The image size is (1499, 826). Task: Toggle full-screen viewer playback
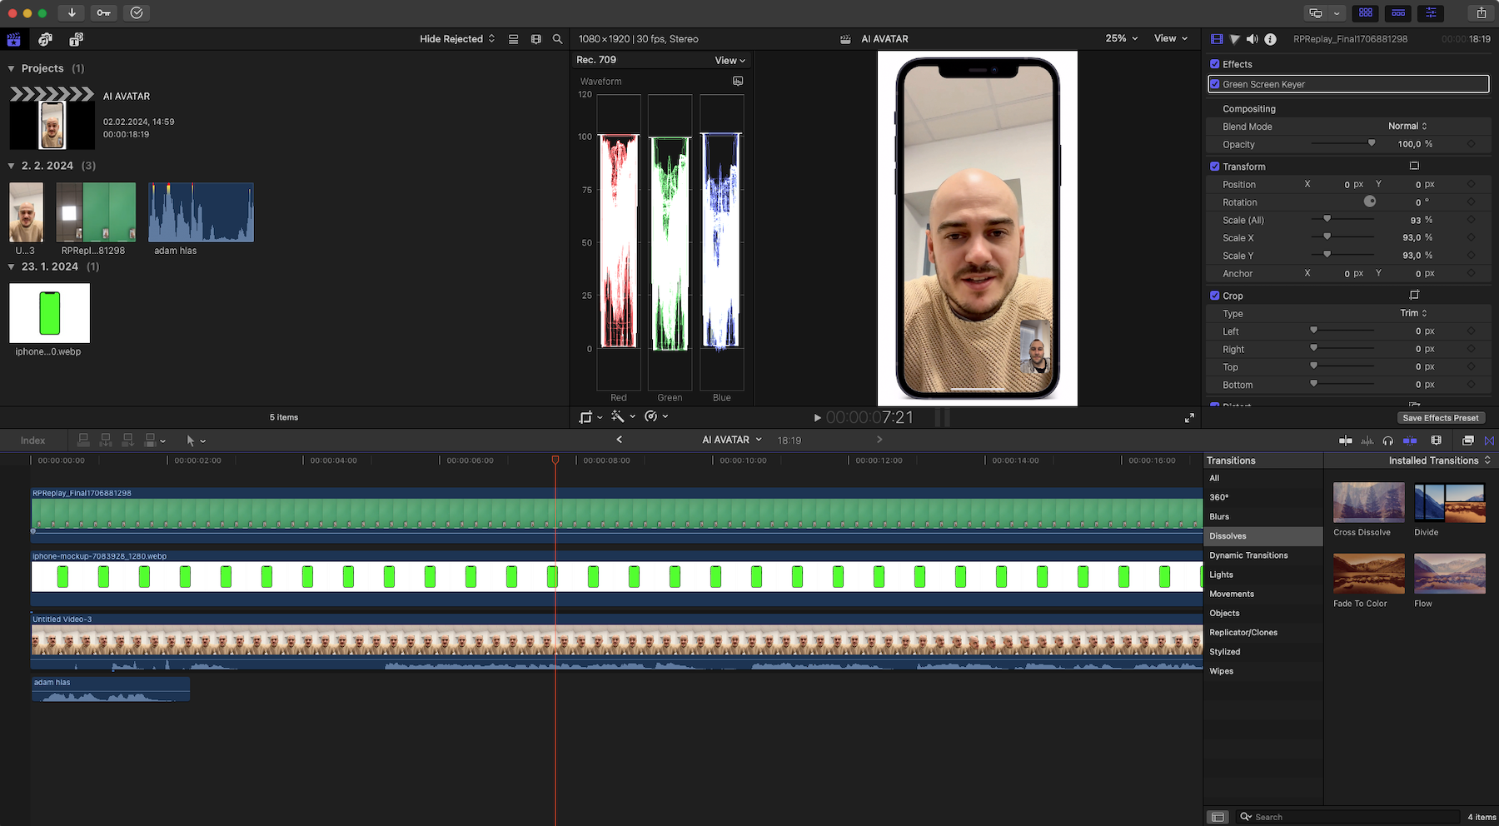point(1189,418)
